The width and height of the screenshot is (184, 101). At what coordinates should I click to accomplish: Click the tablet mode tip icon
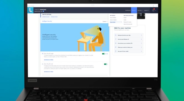(116, 51)
